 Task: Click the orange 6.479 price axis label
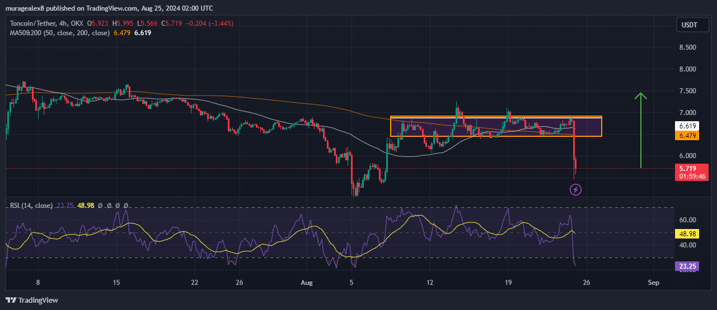coord(688,136)
